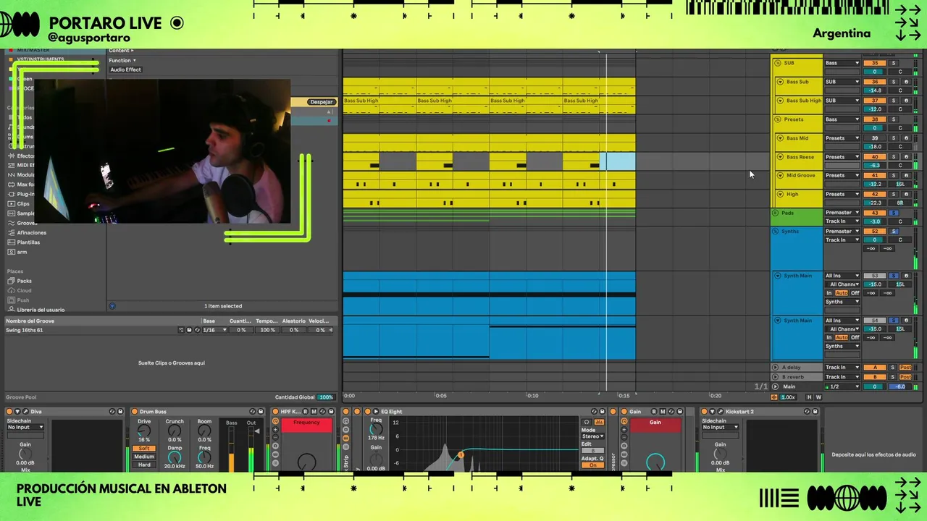Viewport: 927px width, 521px height.
Task: Open Pads Premaster routing dropdown
Action: click(842, 213)
